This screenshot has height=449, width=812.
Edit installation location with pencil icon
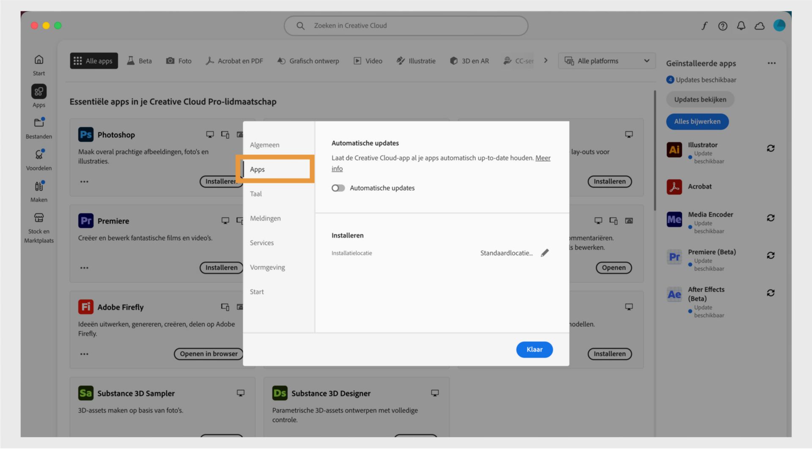point(545,253)
